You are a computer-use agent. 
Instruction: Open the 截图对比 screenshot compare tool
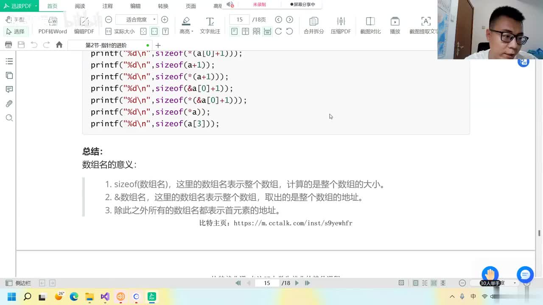pos(370,25)
